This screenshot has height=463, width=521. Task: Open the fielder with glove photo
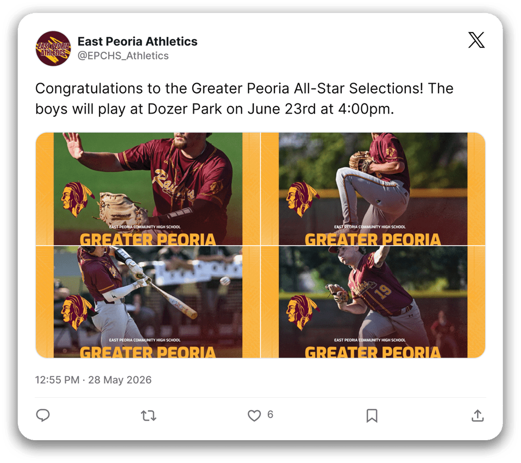pos(148,189)
